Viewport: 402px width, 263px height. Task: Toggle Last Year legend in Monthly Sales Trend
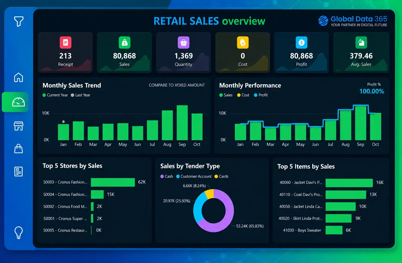click(x=80, y=95)
